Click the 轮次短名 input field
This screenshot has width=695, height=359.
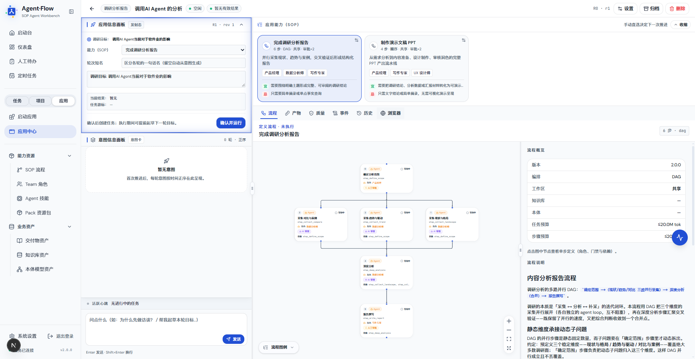184,63
